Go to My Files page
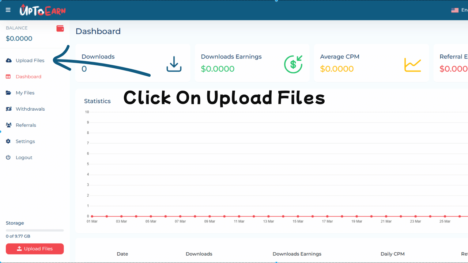This screenshot has height=263, width=468. tap(25, 93)
